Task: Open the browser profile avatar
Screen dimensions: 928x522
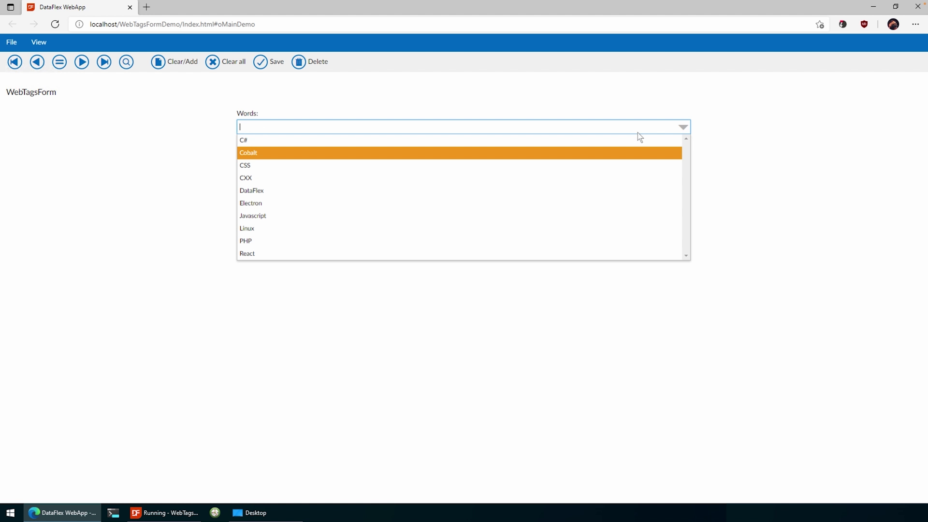Action: click(x=893, y=24)
